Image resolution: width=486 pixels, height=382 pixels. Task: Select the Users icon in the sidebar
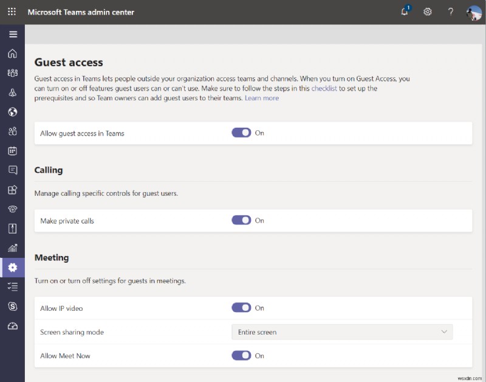click(x=12, y=131)
